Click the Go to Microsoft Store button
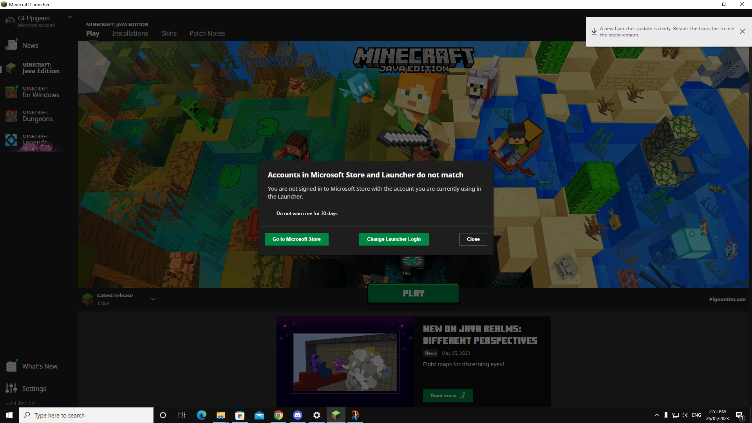Image resolution: width=752 pixels, height=423 pixels. point(296,239)
